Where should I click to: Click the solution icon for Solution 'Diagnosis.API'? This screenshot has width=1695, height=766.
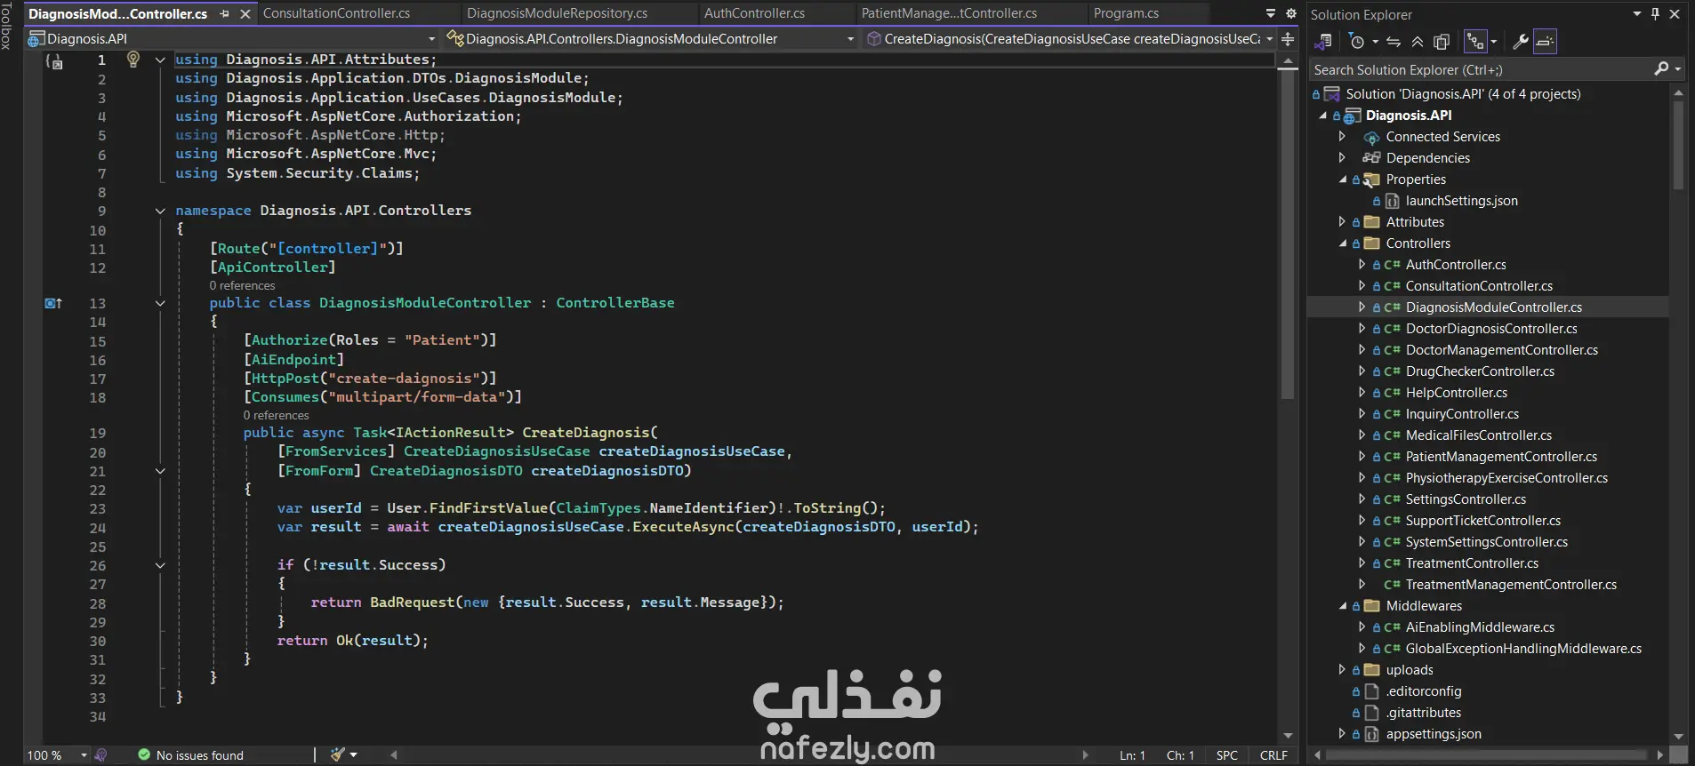[x=1331, y=94]
